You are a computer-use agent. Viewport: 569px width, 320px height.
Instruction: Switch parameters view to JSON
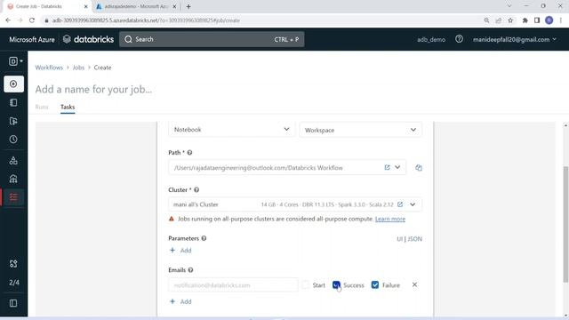point(415,239)
